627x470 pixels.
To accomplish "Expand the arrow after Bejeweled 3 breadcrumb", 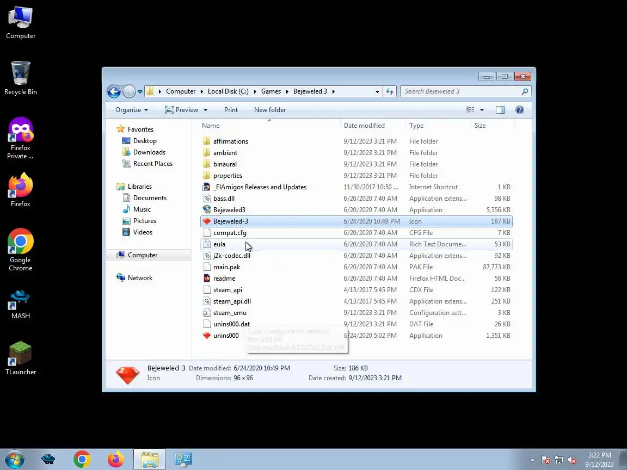I will 333,91.
